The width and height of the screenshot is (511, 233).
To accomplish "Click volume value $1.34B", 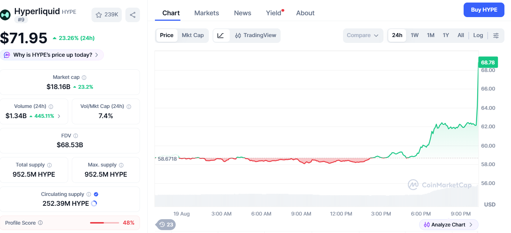I will click(16, 116).
